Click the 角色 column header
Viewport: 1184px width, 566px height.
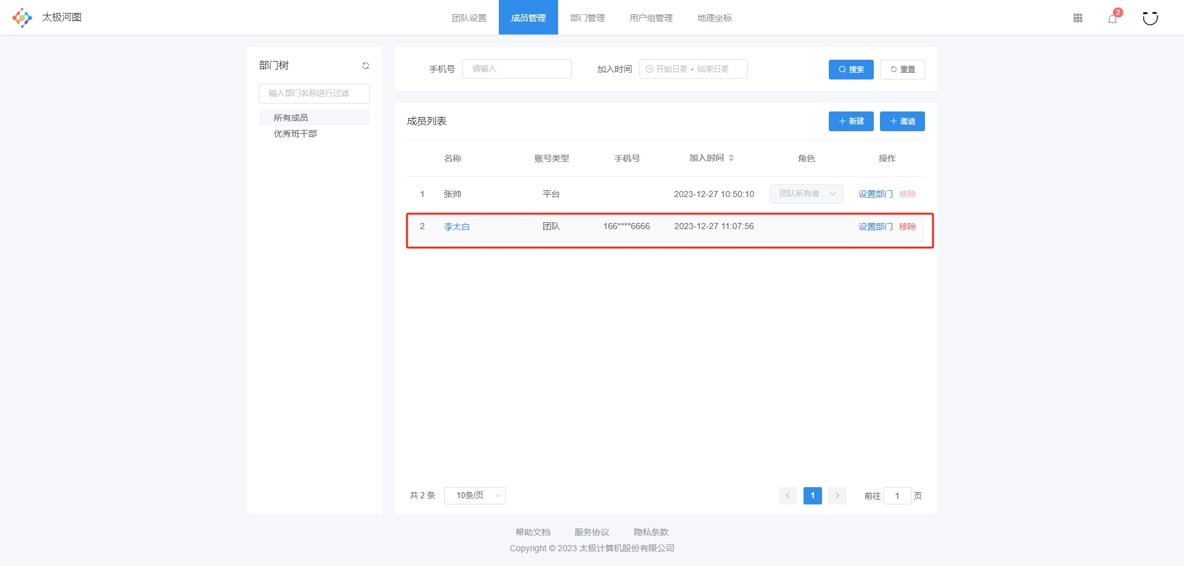pos(807,158)
